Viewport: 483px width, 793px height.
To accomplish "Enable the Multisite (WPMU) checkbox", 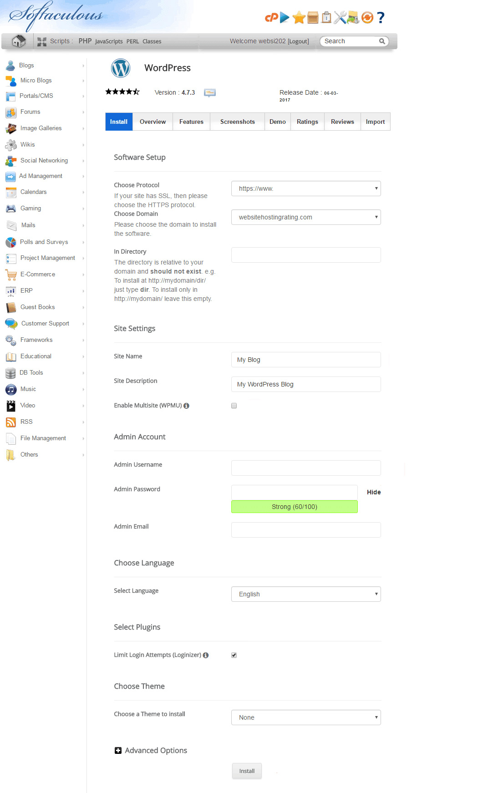I will pos(234,406).
